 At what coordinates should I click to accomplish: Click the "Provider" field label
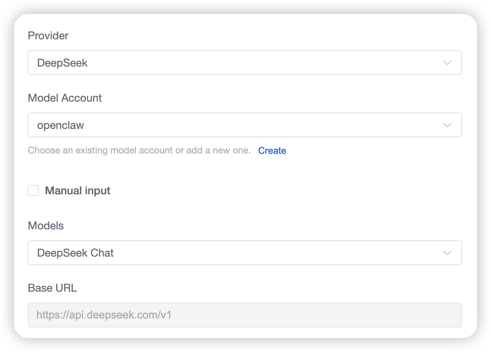point(48,36)
